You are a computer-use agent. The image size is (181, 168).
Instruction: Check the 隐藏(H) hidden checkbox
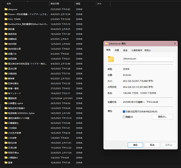coord(124,117)
